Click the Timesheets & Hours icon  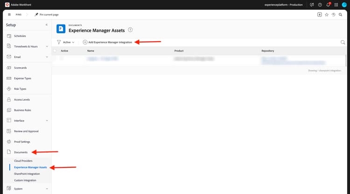(x=9, y=46)
